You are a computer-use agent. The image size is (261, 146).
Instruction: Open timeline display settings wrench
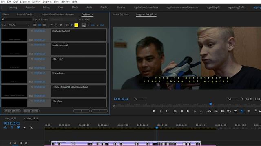[31, 127]
